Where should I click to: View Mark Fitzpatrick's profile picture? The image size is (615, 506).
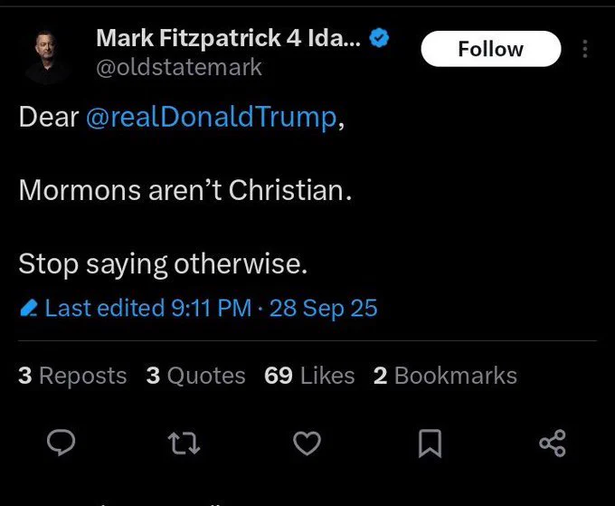46,57
